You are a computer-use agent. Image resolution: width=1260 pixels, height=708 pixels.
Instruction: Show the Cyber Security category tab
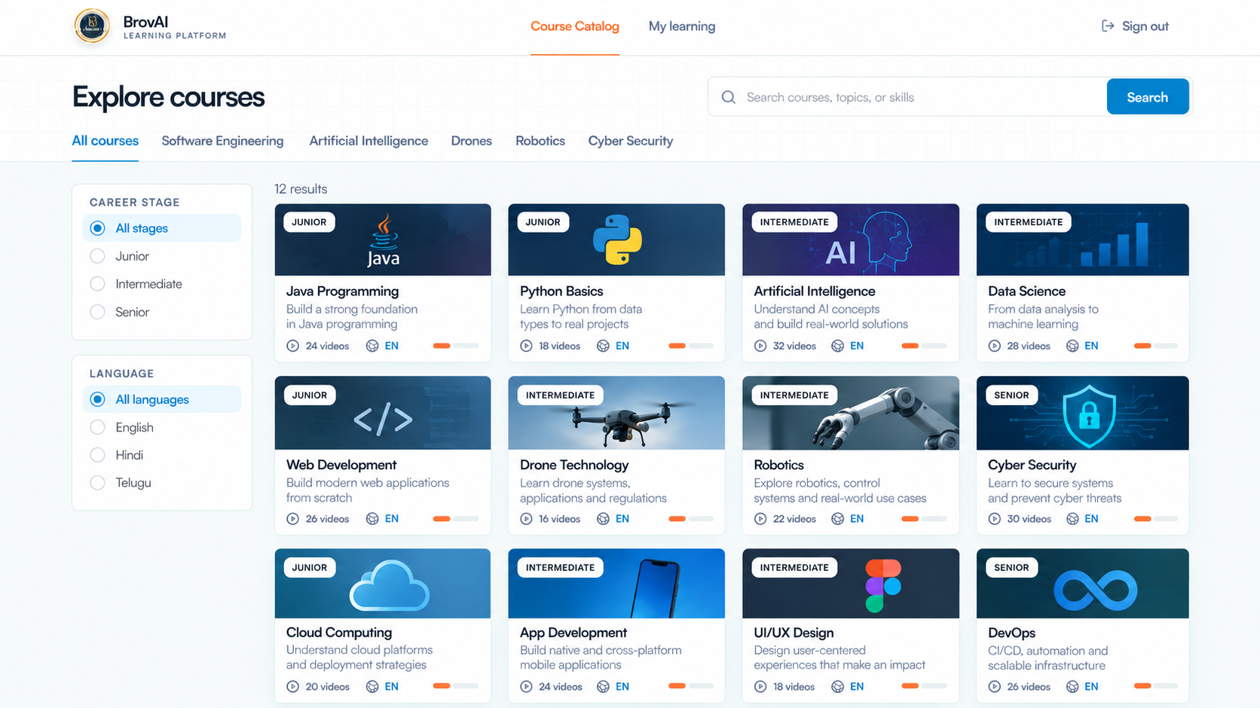[631, 141]
